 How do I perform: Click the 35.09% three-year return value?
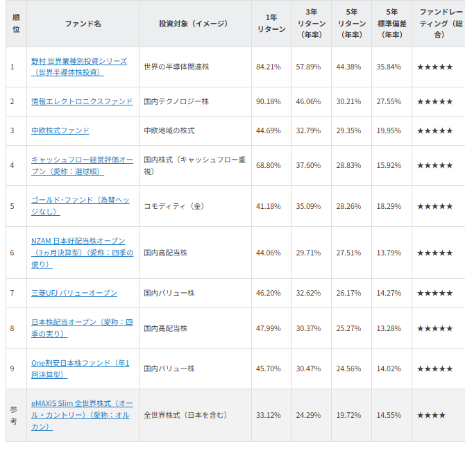(308, 206)
